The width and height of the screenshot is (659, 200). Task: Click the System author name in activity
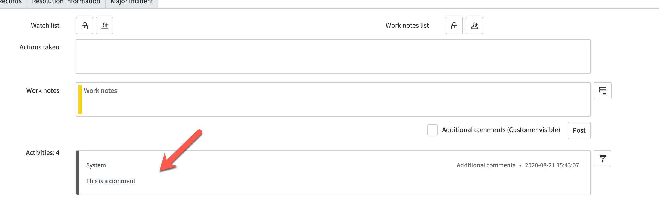pyautogui.click(x=96, y=165)
